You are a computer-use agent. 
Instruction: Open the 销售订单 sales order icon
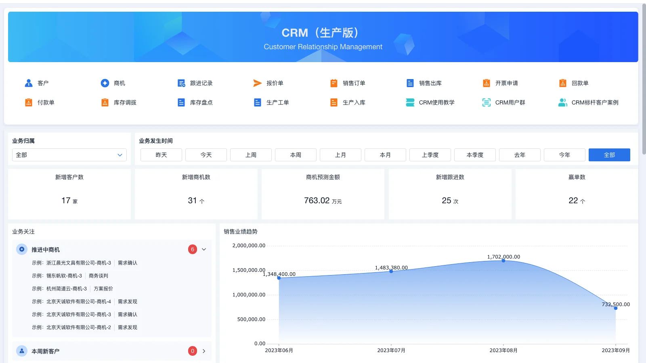coord(347,83)
